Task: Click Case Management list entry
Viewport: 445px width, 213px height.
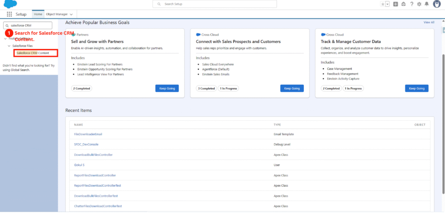Action: [339, 69]
